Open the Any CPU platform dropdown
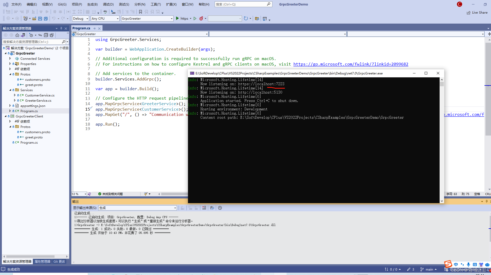491x275 pixels. (x=105, y=18)
